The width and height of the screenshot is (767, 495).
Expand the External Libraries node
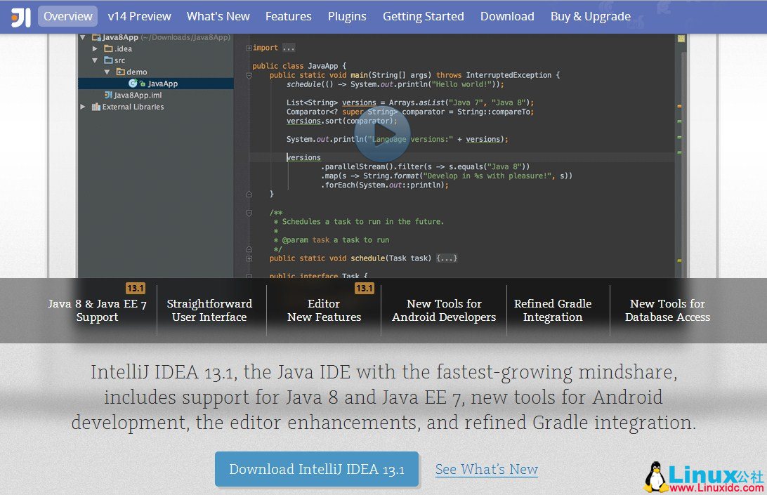point(82,106)
